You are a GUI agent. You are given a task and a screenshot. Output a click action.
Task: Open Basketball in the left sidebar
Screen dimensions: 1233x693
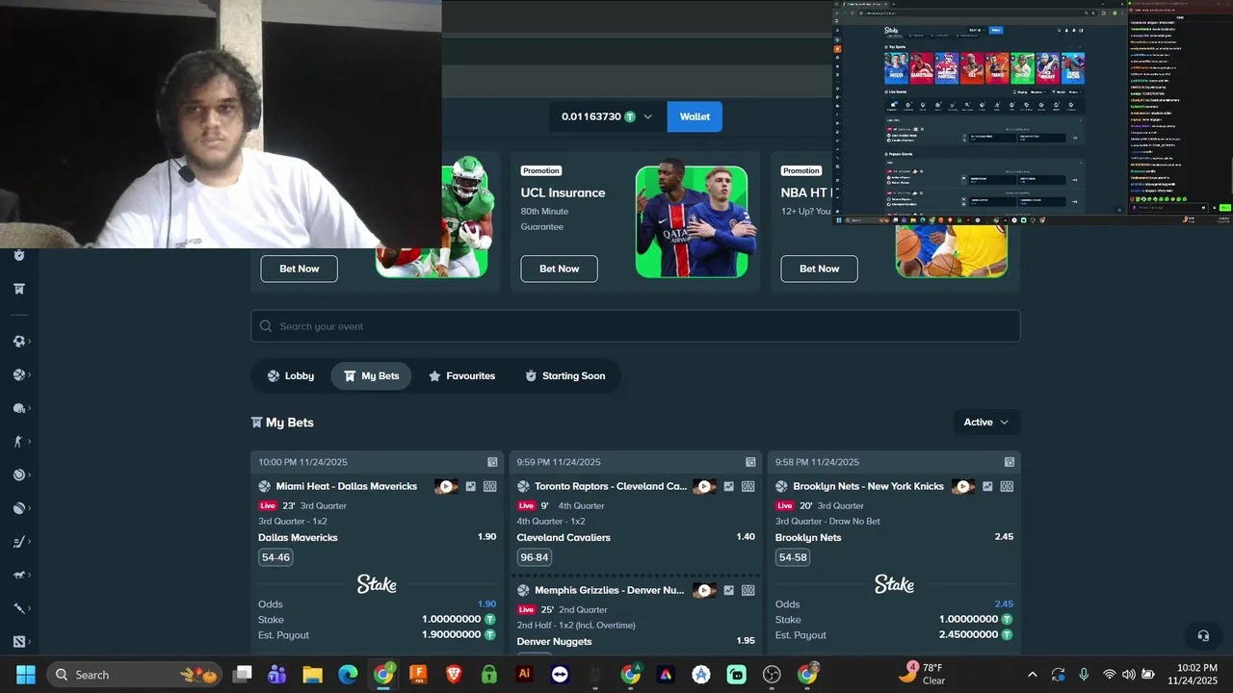click(18, 375)
